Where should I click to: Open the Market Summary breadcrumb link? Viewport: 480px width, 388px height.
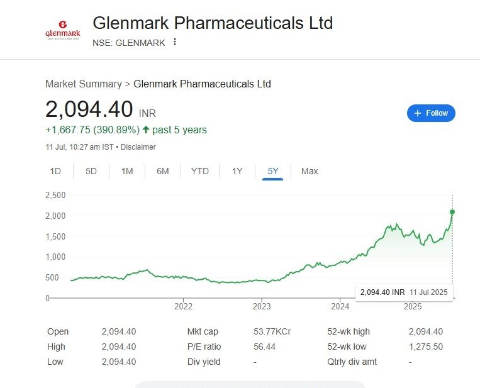click(x=84, y=84)
